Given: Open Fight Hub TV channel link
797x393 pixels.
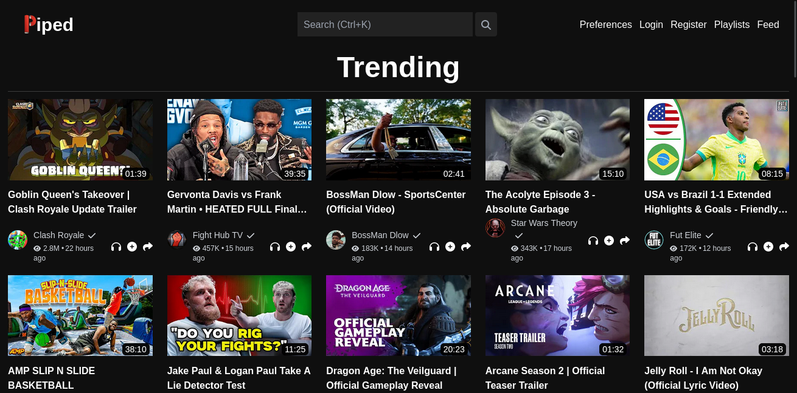Looking at the screenshot, I should (x=217, y=235).
